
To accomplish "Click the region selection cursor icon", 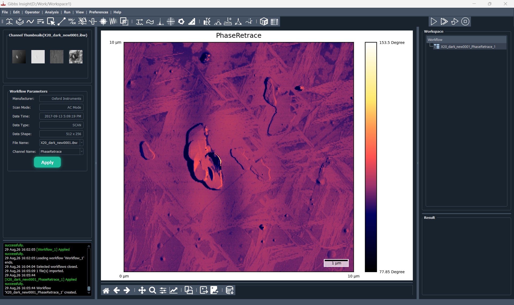I will [x=51, y=21].
